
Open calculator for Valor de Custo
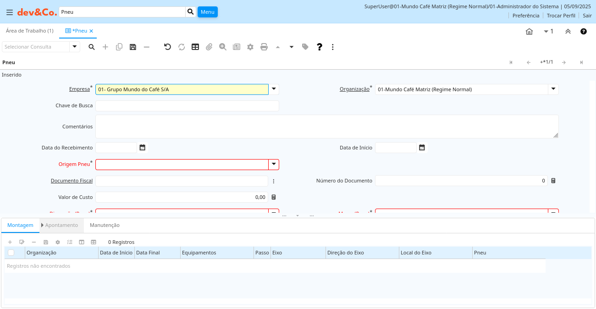[x=274, y=197]
